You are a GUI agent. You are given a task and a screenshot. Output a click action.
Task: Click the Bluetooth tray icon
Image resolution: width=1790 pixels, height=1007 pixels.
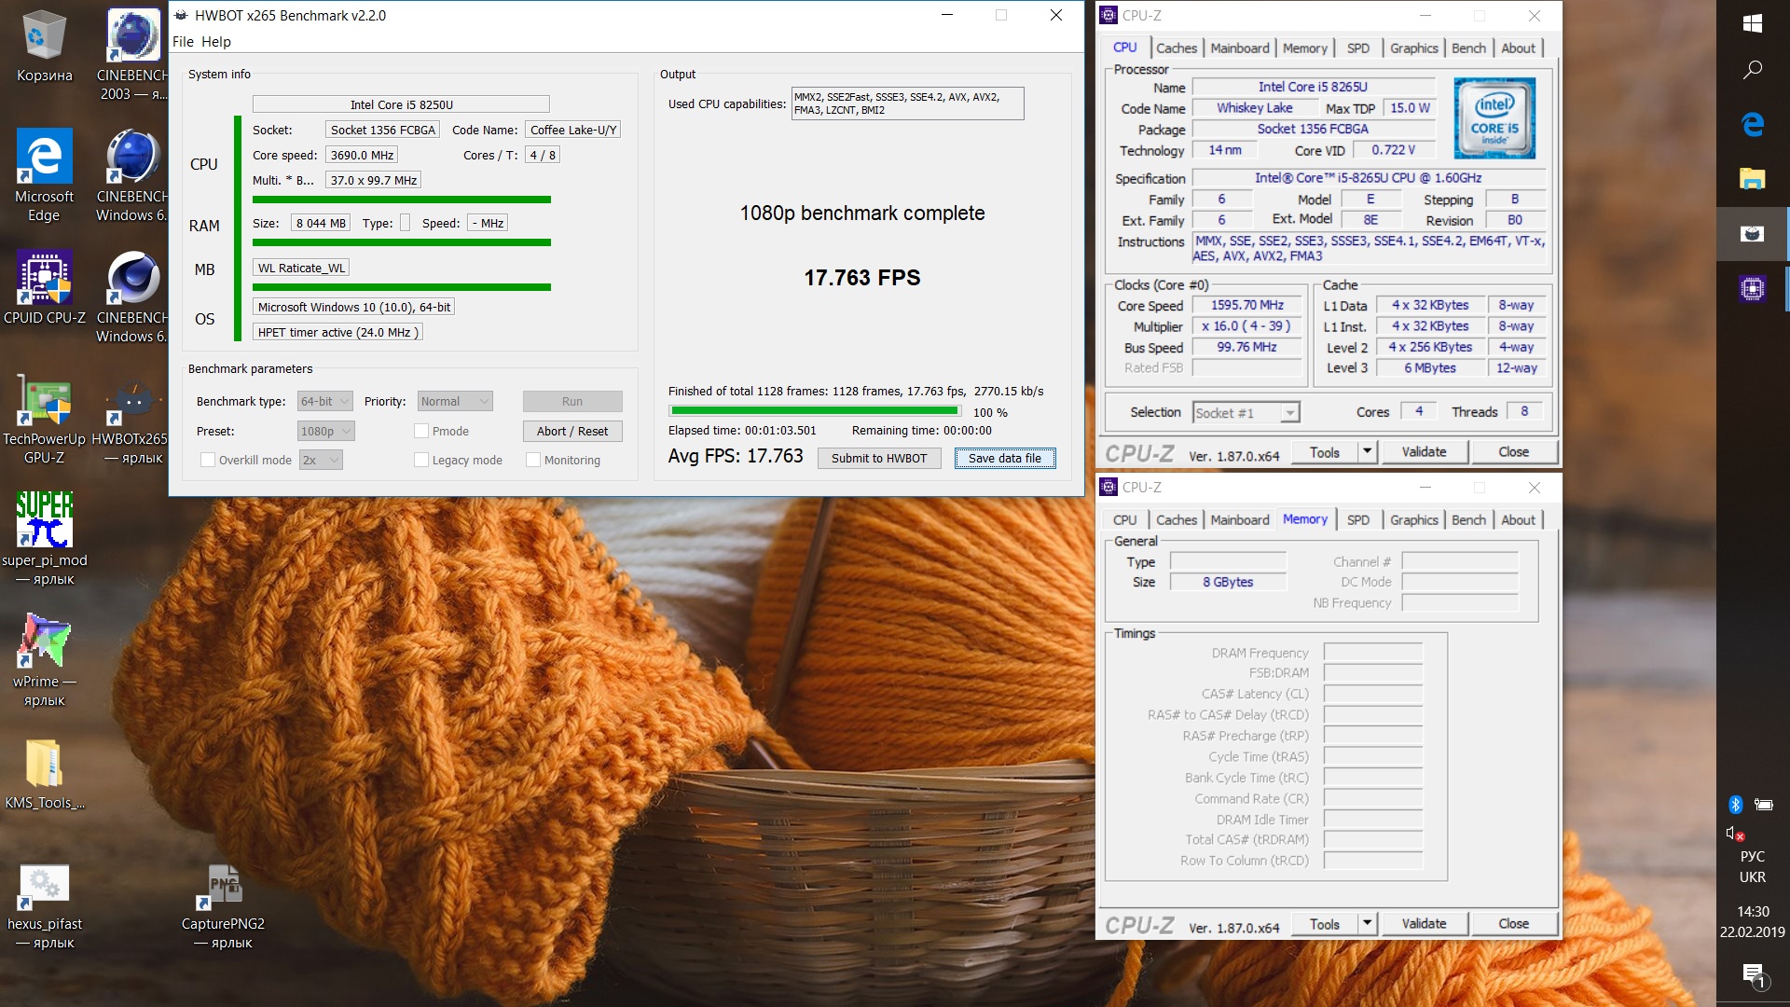(1735, 804)
